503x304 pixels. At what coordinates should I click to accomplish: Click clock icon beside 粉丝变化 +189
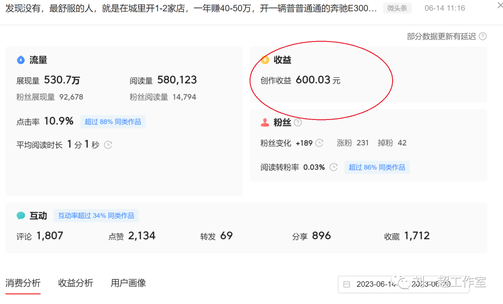(x=319, y=143)
